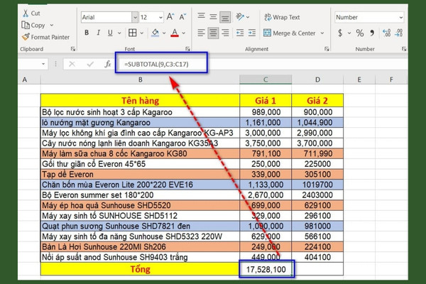This screenshot has height=284, width=426.
Task: Click Decrease Indent icon
Action: tap(240, 33)
